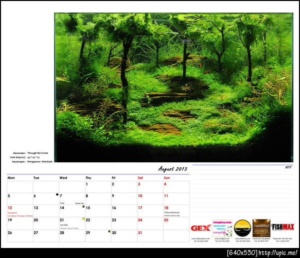Select date 5 on the calendar
The width and height of the screenshot is (300, 258).
pos(9,196)
